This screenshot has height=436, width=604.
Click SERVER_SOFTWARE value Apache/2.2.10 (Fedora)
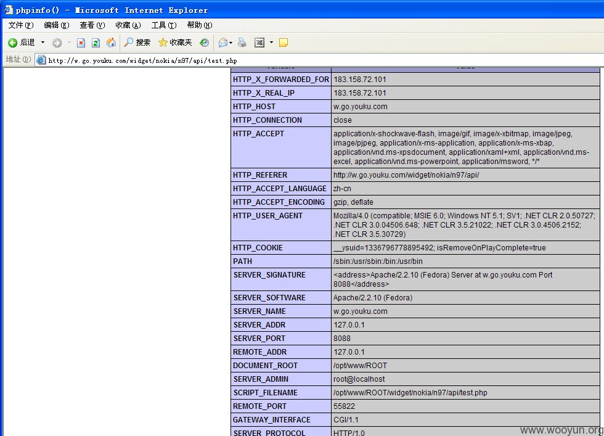tap(373, 298)
